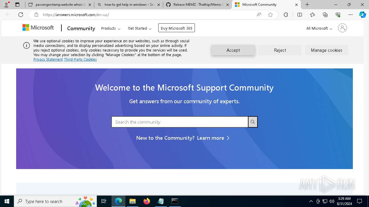Click the Microsoft logo

click(x=38, y=28)
